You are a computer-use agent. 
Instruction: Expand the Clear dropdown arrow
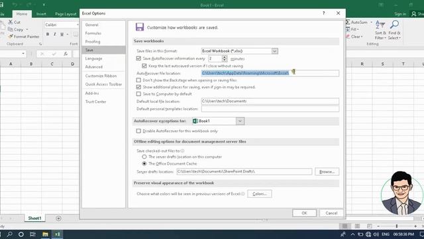pos(362,37)
